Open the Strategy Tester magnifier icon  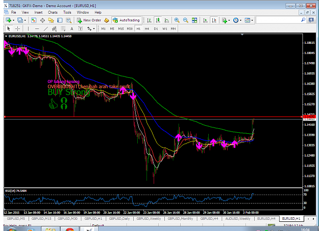point(68,20)
